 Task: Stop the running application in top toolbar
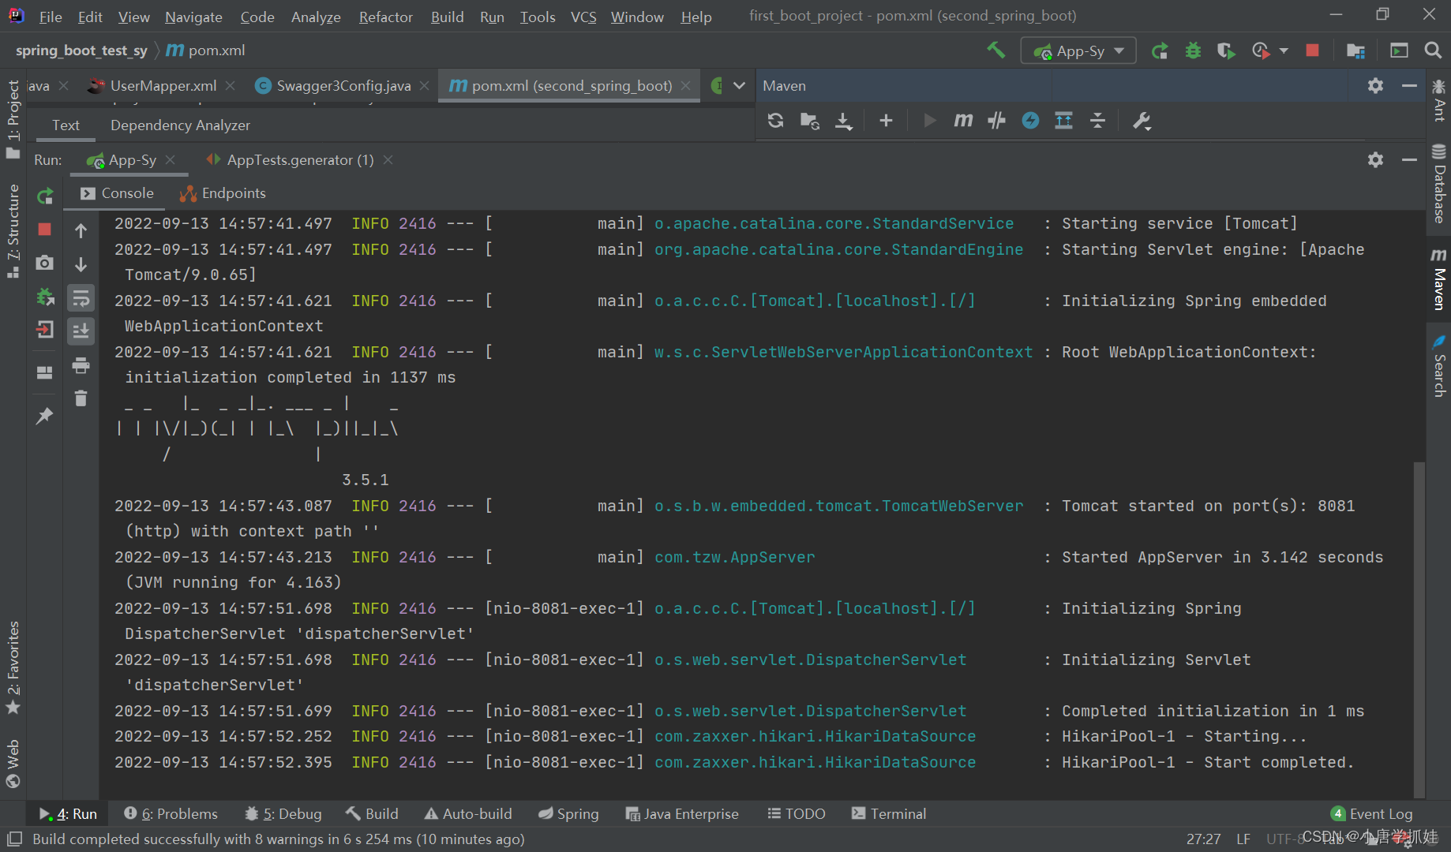point(1312,50)
